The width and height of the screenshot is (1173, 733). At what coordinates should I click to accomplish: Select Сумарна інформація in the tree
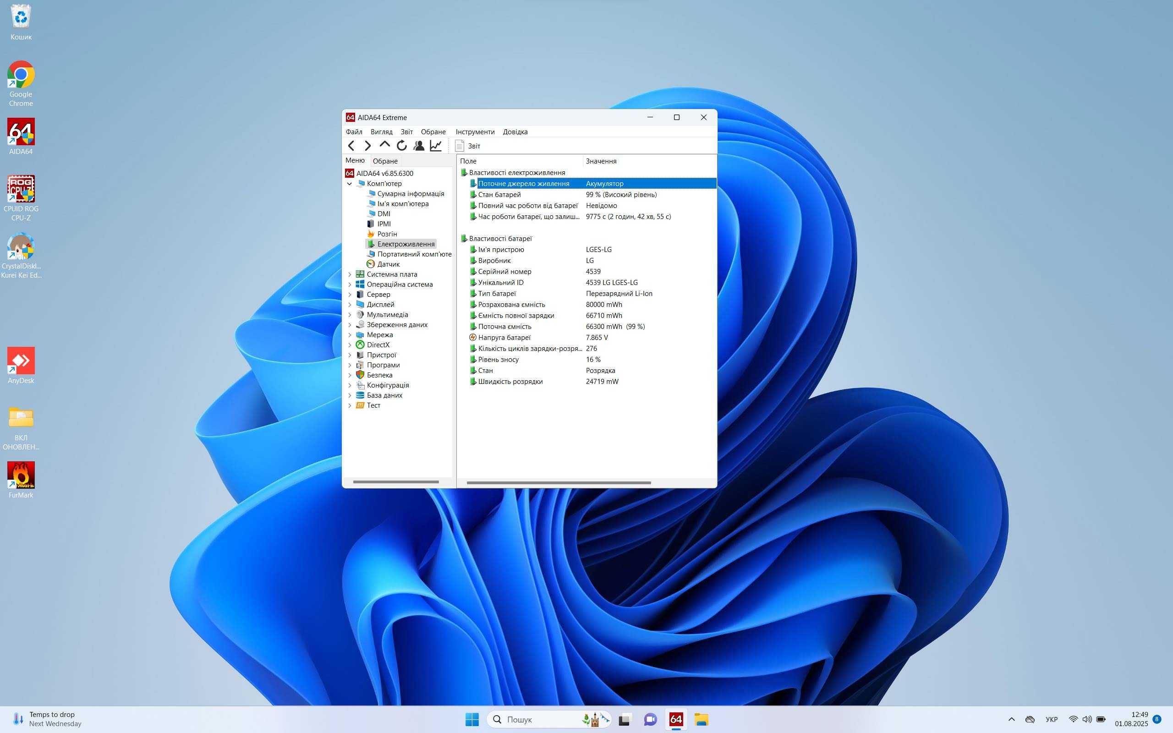(406, 194)
